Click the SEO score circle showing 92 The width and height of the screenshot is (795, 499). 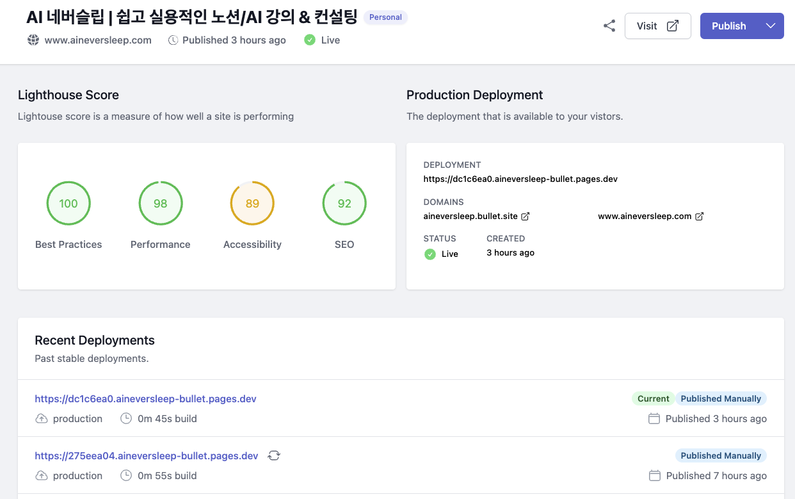[344, 204]
